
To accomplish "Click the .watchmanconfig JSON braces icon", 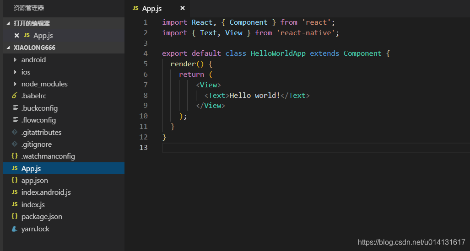I will click(x=14, y=156).
